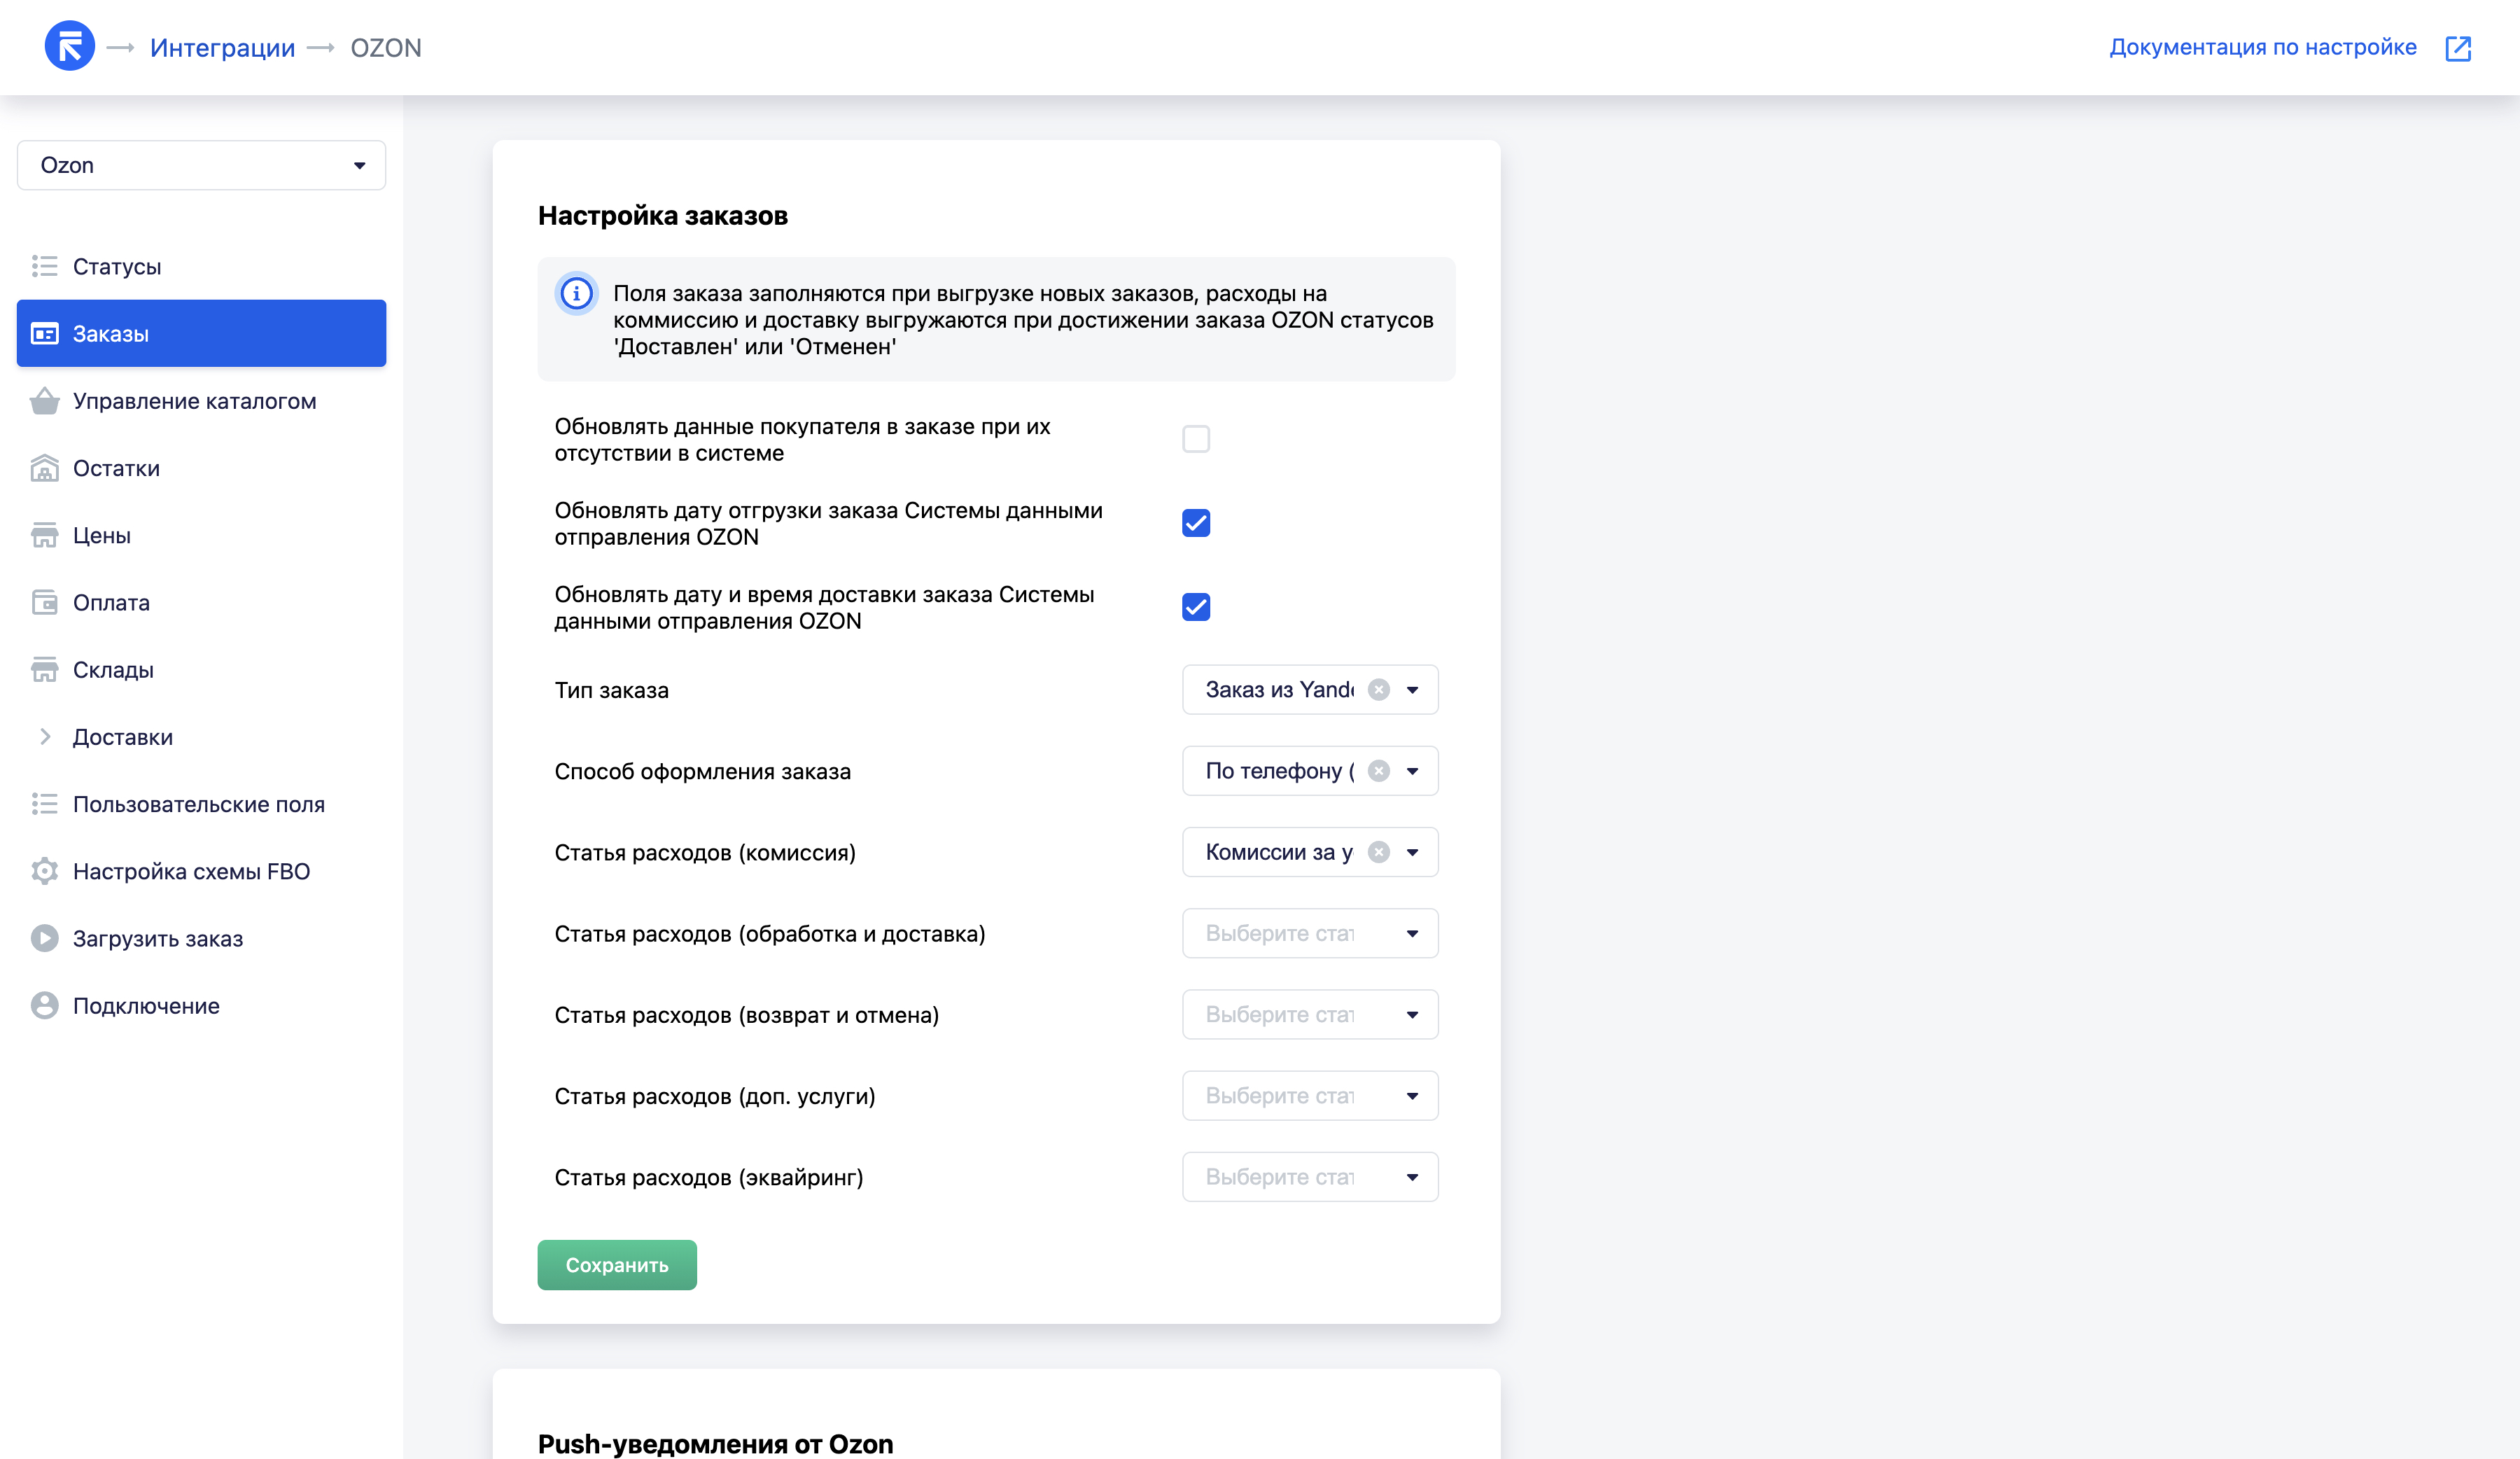2520x1459 pixels.
Task: Open the Интеграции breadcrumb link
Action: pyautogui.click(x=222, y=48)
